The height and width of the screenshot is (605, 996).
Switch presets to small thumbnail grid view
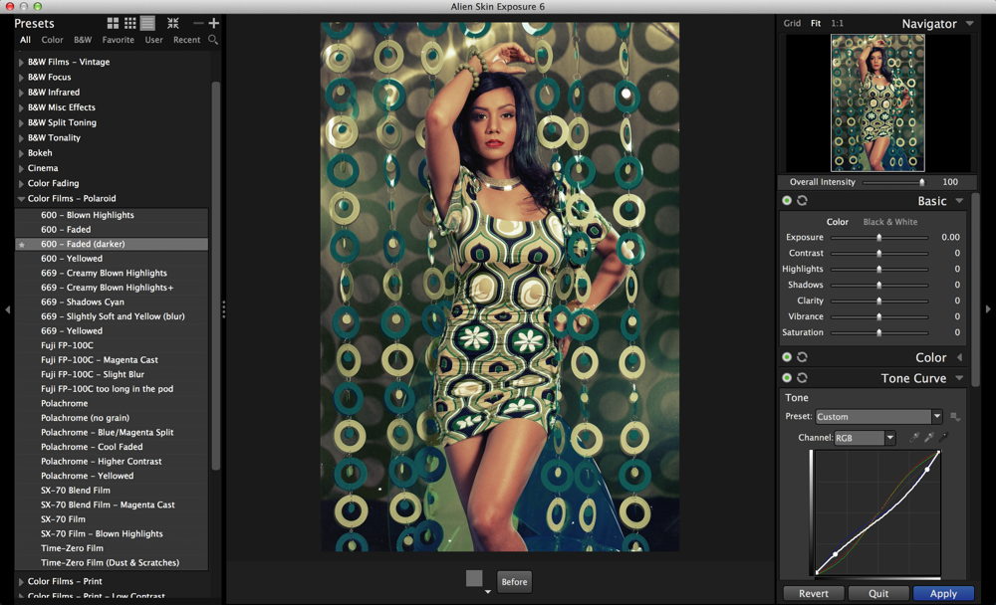point(129,23)
